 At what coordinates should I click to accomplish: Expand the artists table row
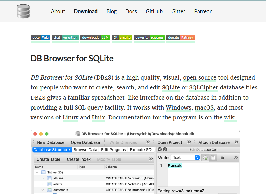(43, 184)
